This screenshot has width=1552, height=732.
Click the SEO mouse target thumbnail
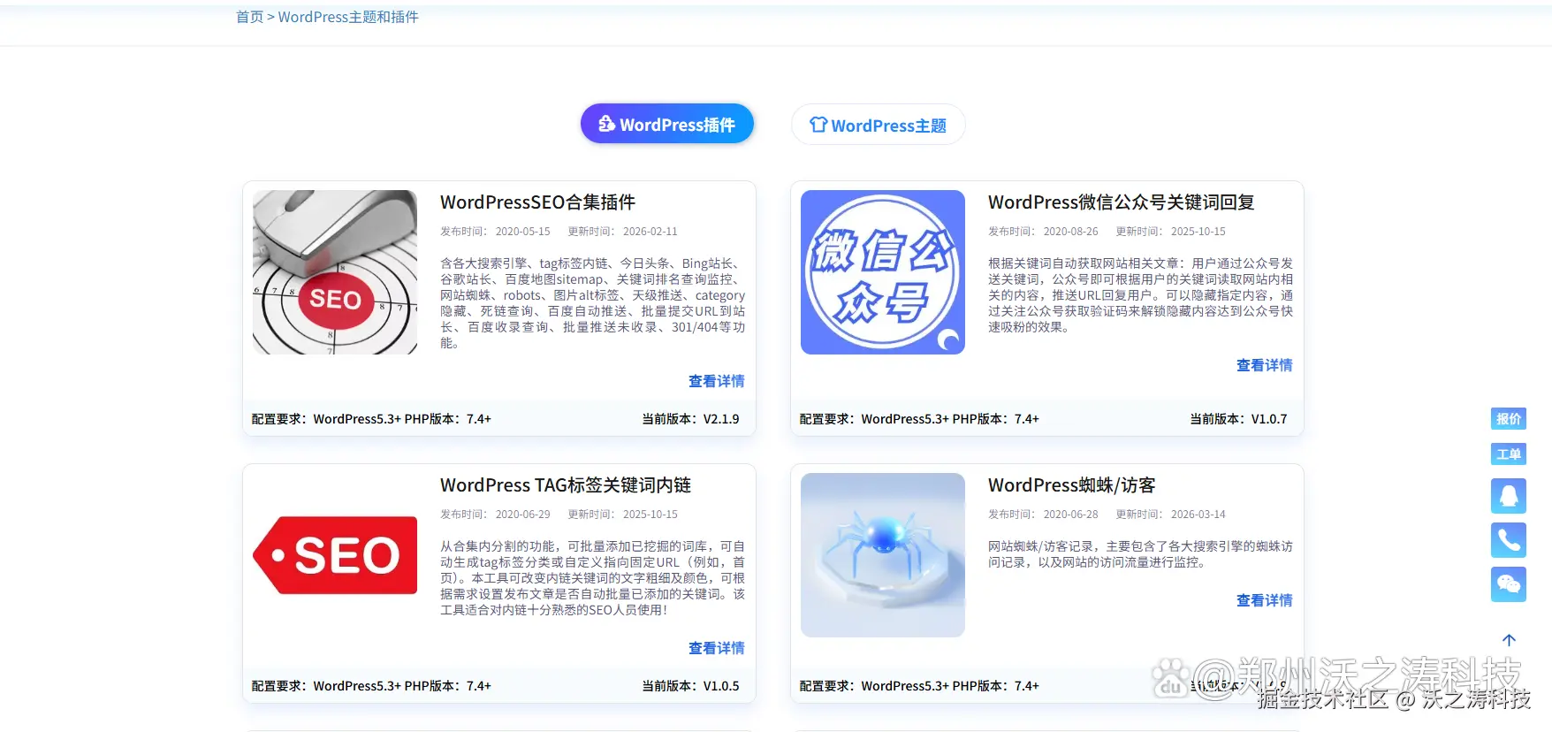pos(335,272)
